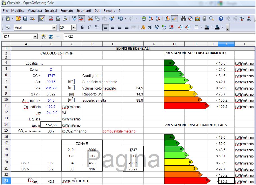
Task: Toggle the drawing functions toolbar
Action: tap(174, 19)
